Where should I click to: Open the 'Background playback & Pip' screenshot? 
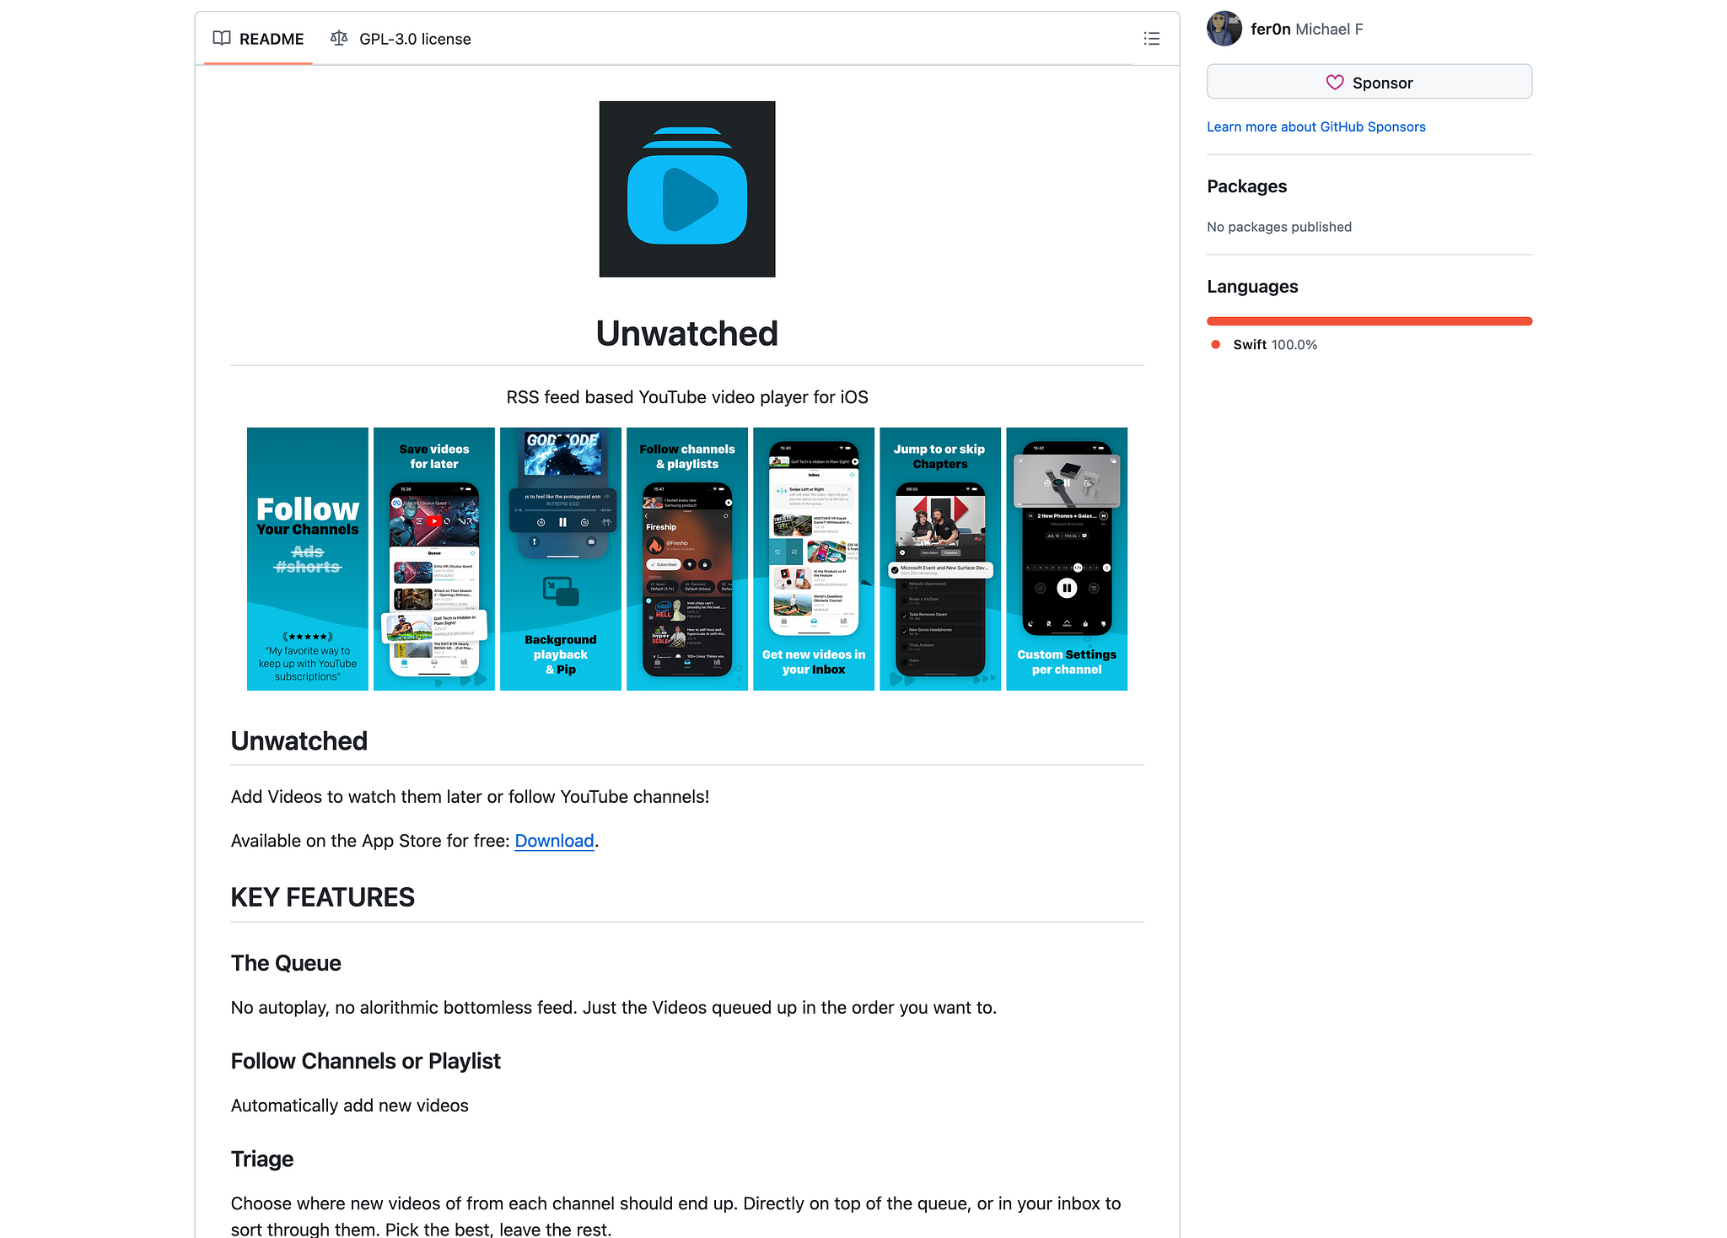561,559
